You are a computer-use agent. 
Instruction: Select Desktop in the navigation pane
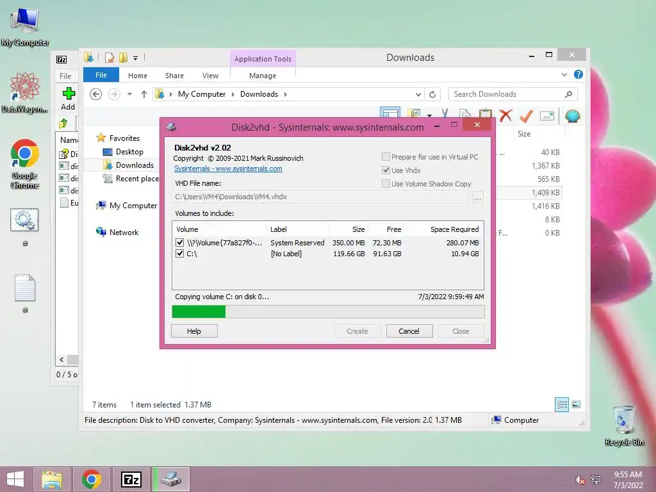click(x=129, y=151)
